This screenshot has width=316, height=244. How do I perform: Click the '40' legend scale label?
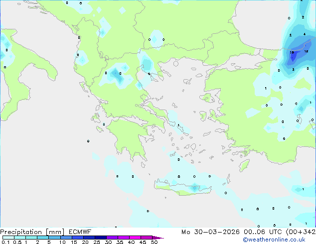[x=131, y=242]
